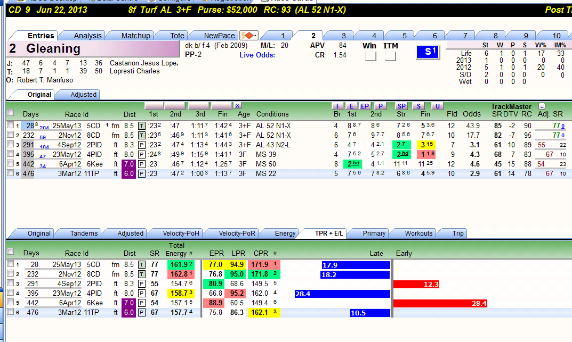Click the S running-style filter button
The width and height of the screenshot is (572, 342).
pyautogui.click(x=418, y=106)
